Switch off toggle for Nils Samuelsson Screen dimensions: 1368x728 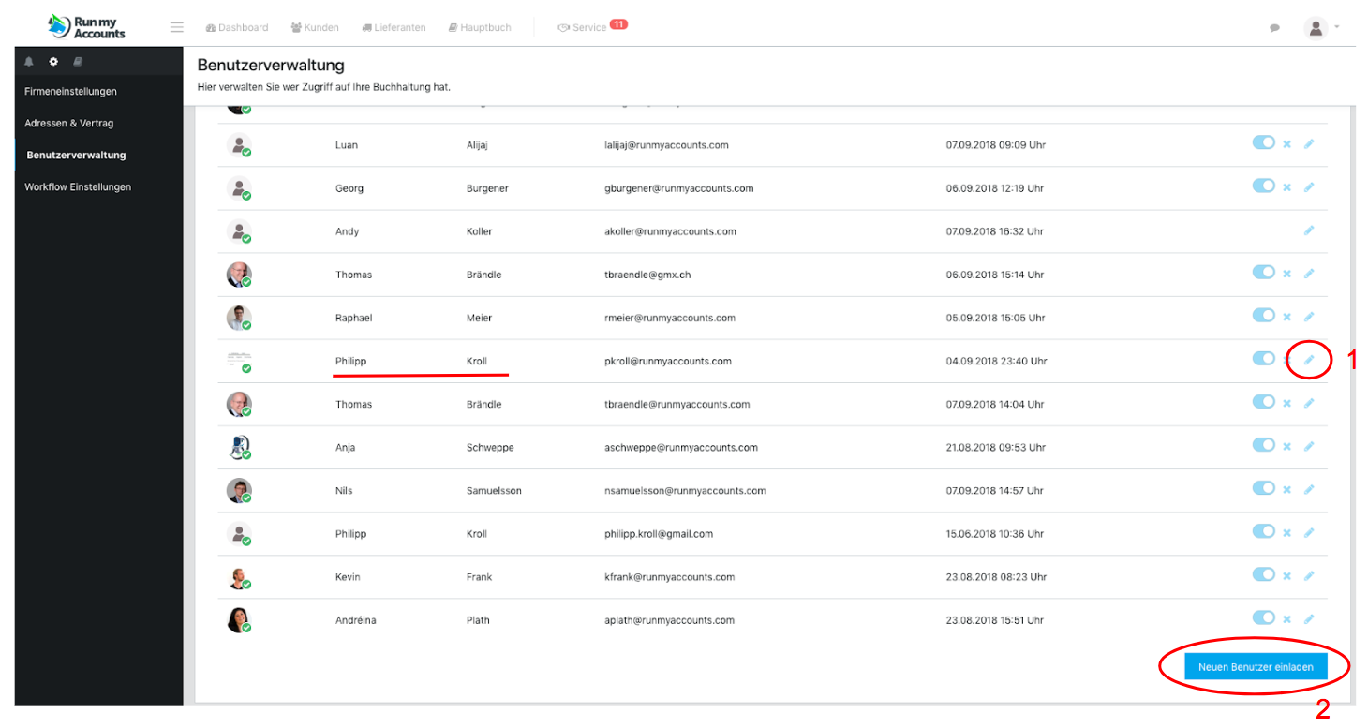(1264, 488)
